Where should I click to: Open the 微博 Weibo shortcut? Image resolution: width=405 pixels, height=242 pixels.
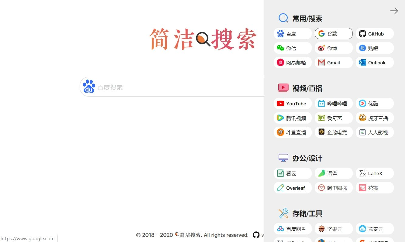point(333,48)
